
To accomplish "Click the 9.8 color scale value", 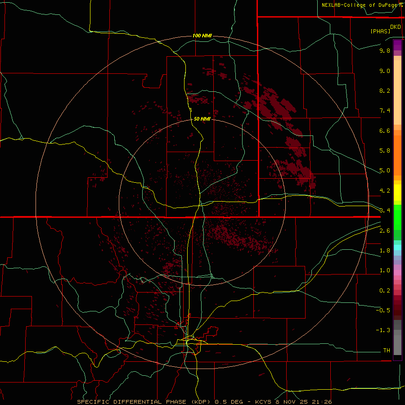I will (385, 50).
